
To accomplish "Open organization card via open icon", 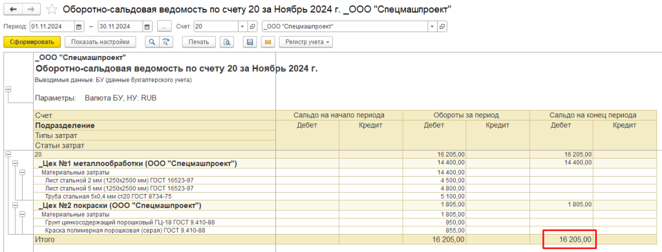I will coord(442,26).
